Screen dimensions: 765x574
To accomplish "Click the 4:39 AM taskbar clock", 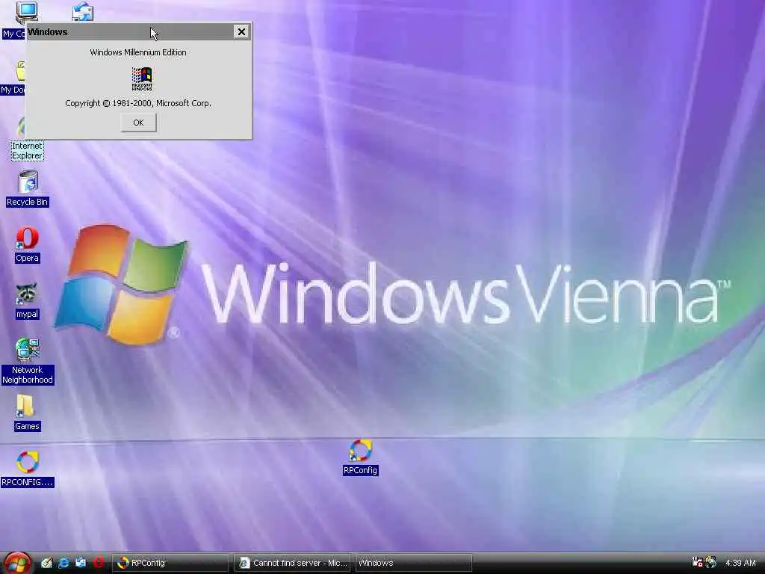I will 740,563.
